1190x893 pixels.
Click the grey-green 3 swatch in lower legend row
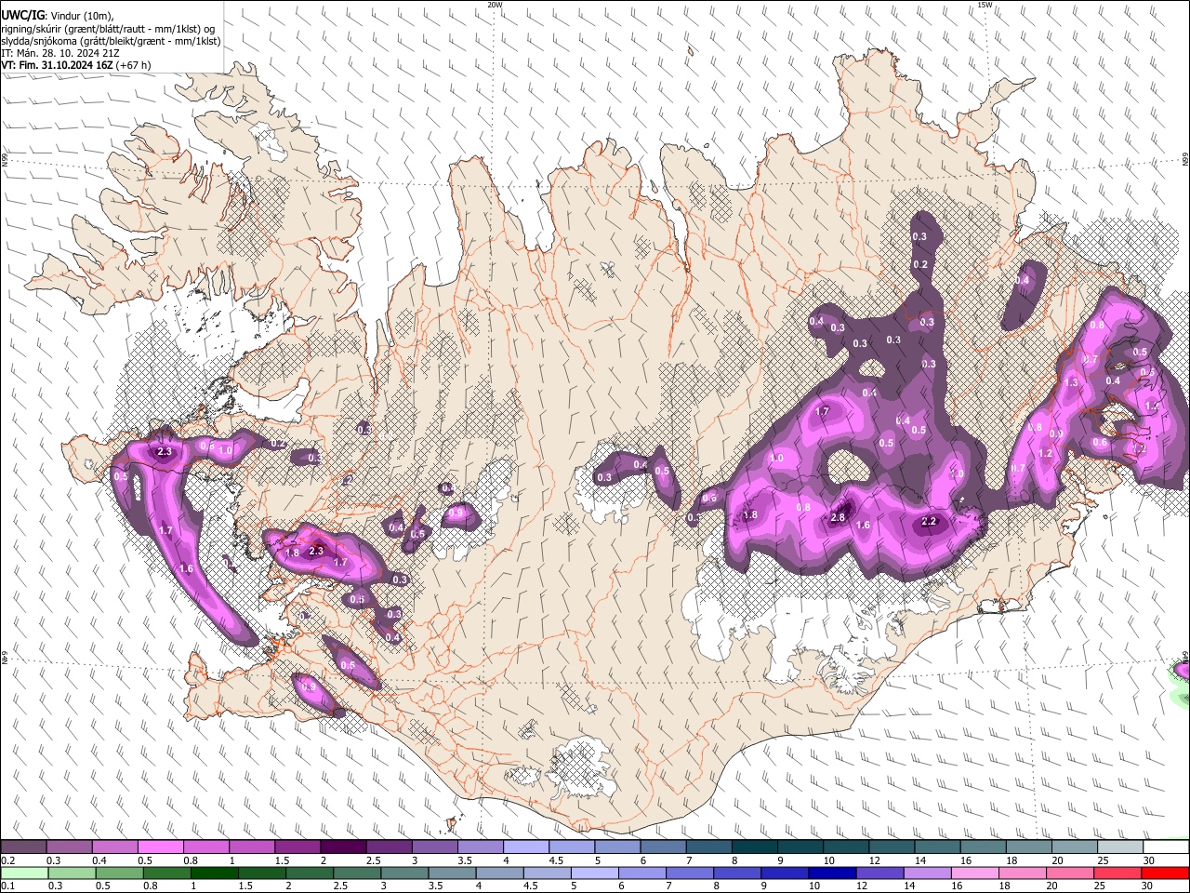click(403, 873)
